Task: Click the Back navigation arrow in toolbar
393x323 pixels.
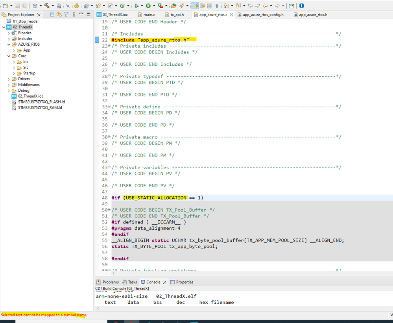Action: (x=265, y=6)
